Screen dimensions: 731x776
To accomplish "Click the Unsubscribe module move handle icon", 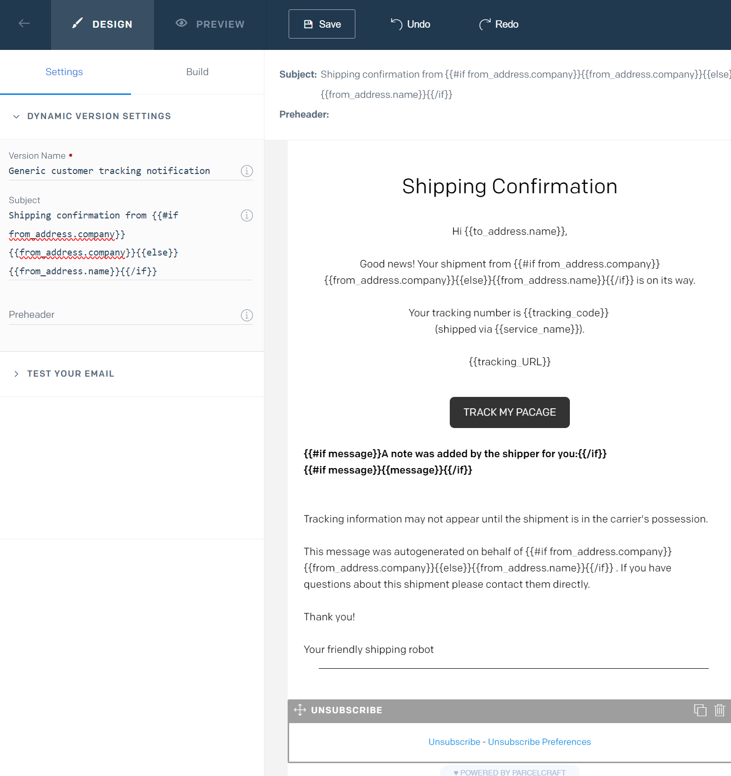I will (x=300, y=710).
